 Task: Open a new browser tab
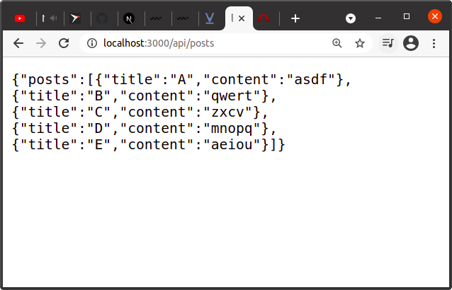tap(295, 18)
